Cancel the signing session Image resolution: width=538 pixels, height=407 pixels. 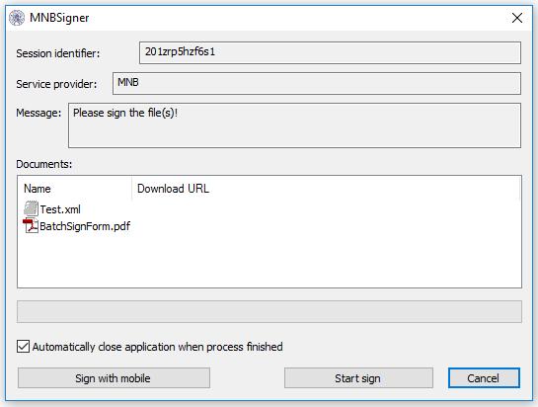pos(484,378)
